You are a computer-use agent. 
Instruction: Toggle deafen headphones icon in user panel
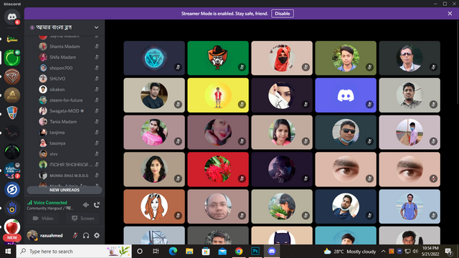tap(86, 235)
